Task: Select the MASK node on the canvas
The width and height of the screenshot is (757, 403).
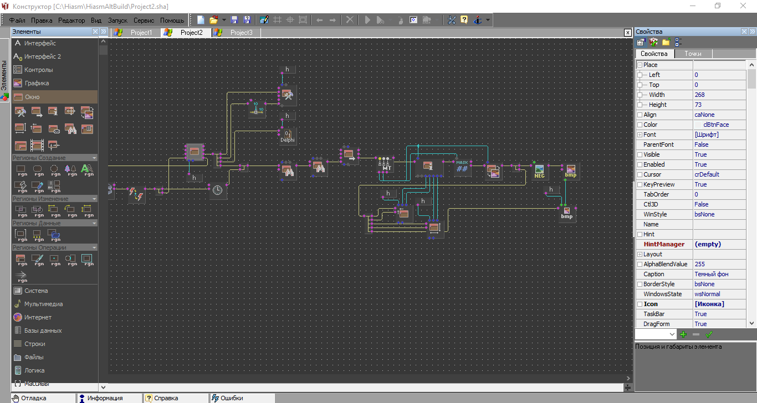Action: click(462, 167)
